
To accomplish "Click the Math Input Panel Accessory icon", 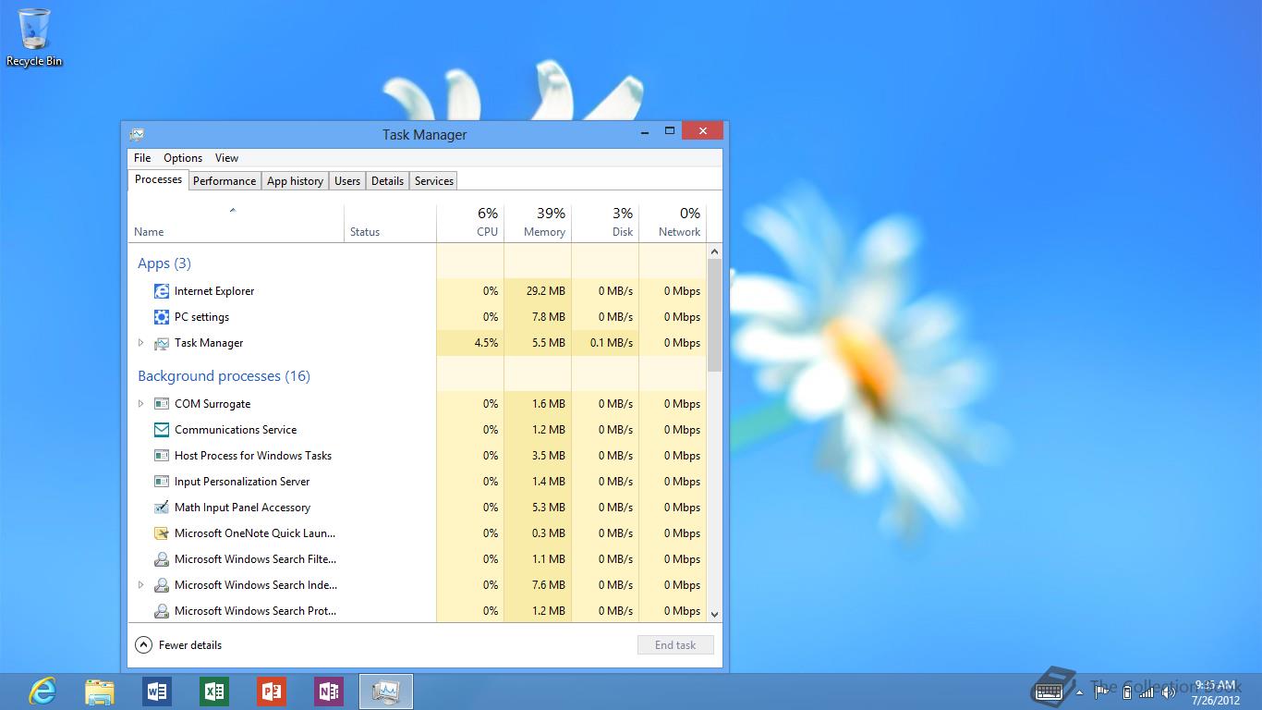I will tap(162, 508).
